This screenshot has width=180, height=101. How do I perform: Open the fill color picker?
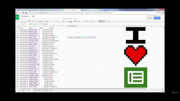click(75, 21)
